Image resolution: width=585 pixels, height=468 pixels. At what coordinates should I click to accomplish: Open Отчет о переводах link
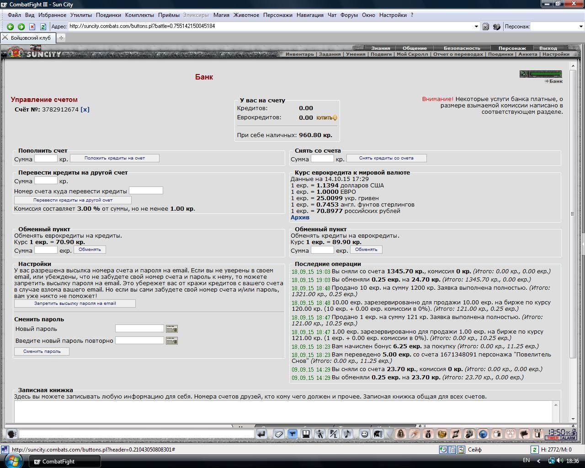point(458,54)
